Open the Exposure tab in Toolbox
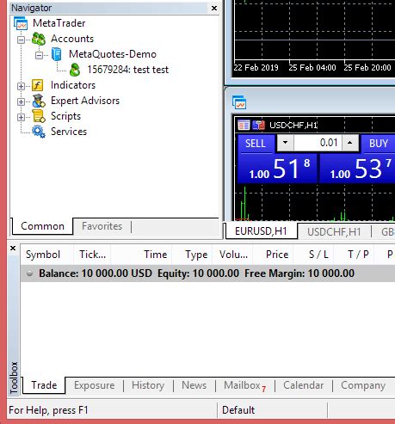The width and height of the screenshot is (395, 424). click(x=94, y=385)
